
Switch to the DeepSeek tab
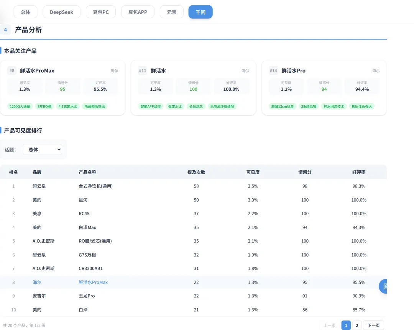[61, 12]
